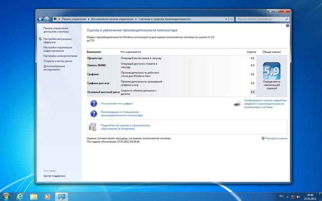Screen dimensions: 322x201
Task: Select the 'Память (RAM):' row label
Action: point(97,66)
